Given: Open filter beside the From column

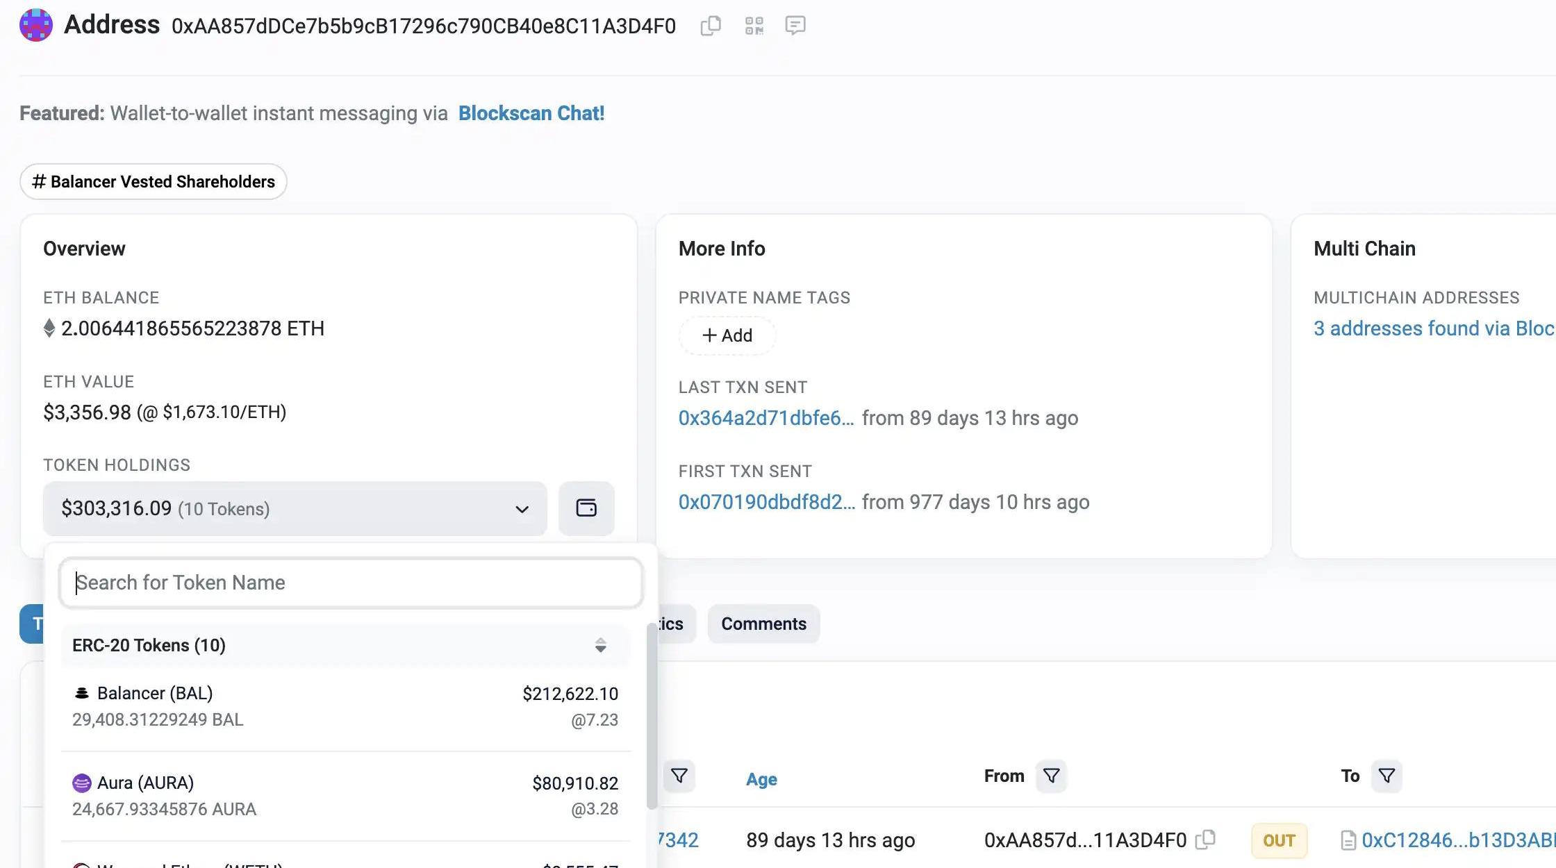Looking at the screenshot, I should 1051,776.
